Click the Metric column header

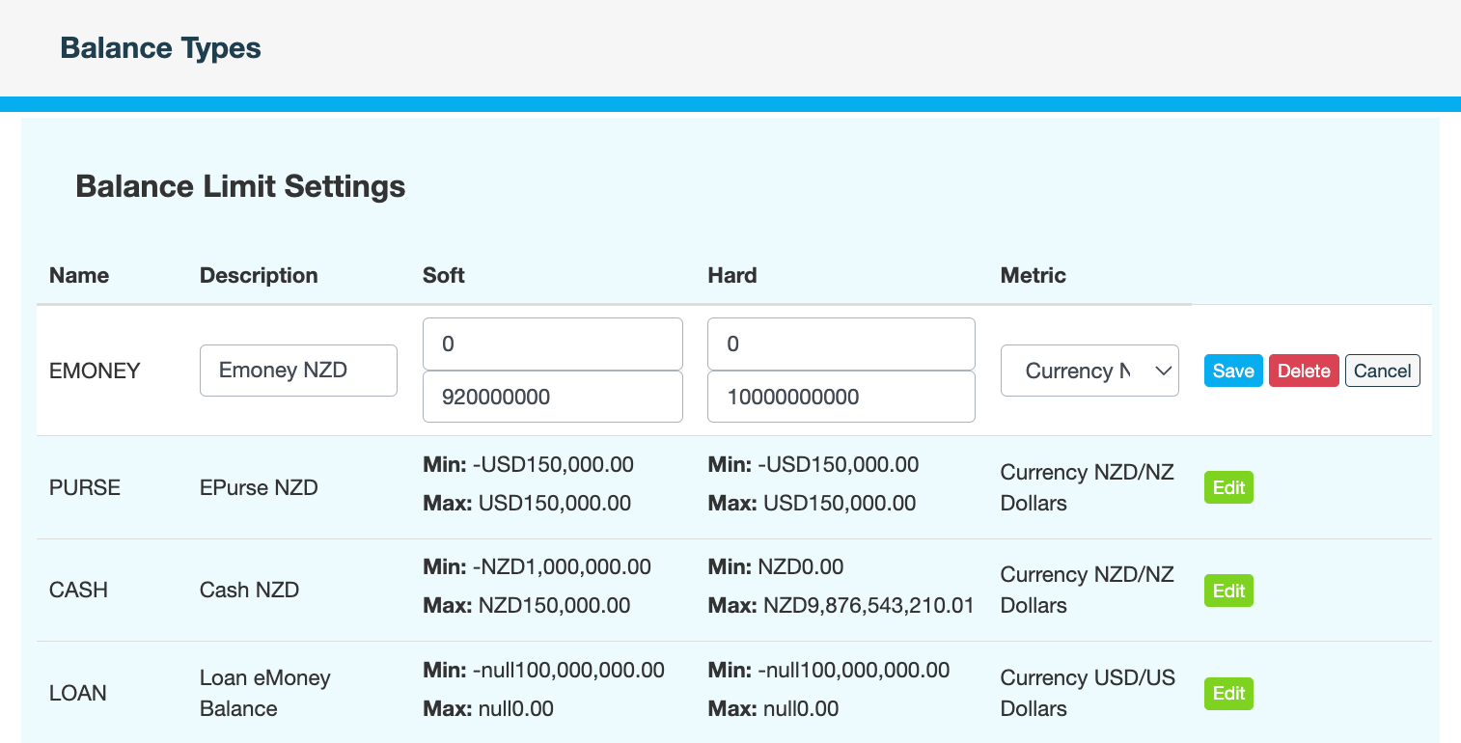click(1033, 275)
